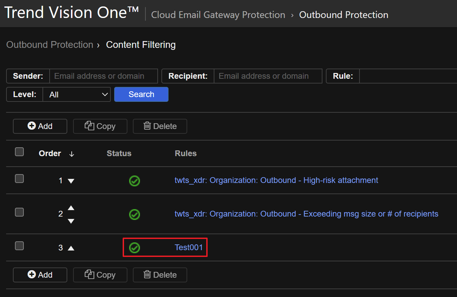The width and height of the screenshot is (457, 297).
Task: Click the Test001 enabled status checkmark
Action: (x=135, y=248)
